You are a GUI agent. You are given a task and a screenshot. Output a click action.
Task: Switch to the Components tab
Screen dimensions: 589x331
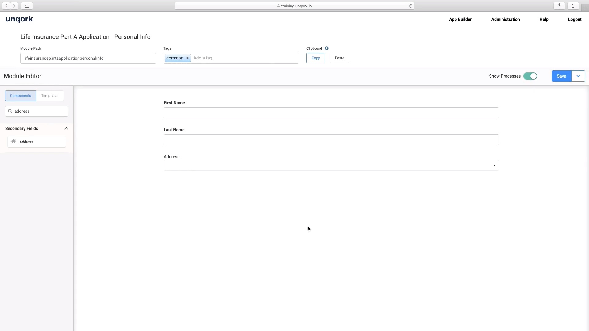20,95
